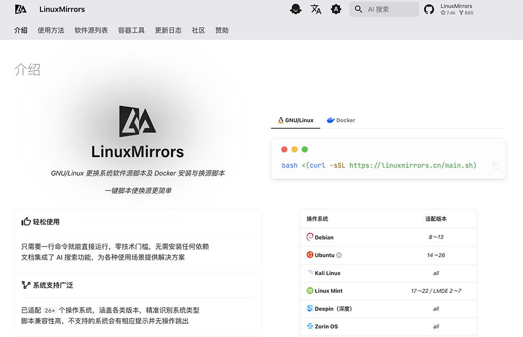Click the 轻松使用 card heading
523x337 pixels.
(x=46, y=222)
